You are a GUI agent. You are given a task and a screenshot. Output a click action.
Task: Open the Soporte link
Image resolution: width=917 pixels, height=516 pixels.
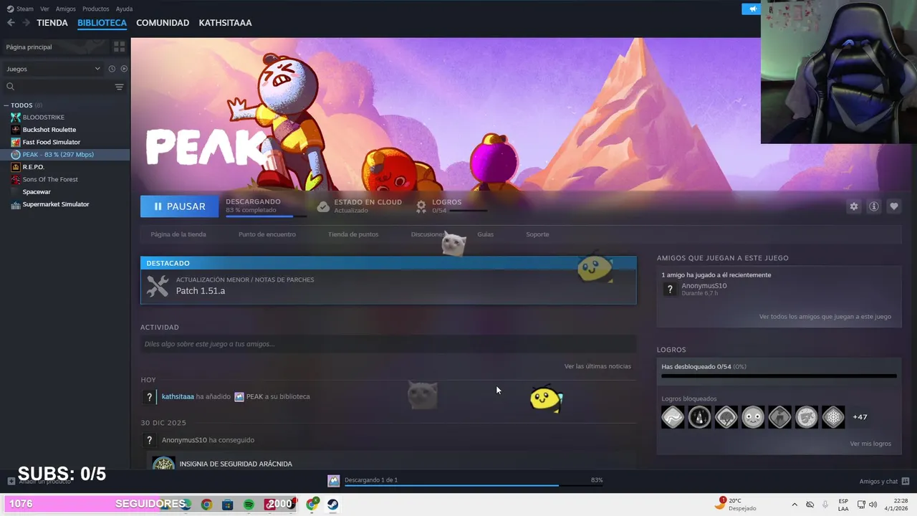tap(537, 234)
